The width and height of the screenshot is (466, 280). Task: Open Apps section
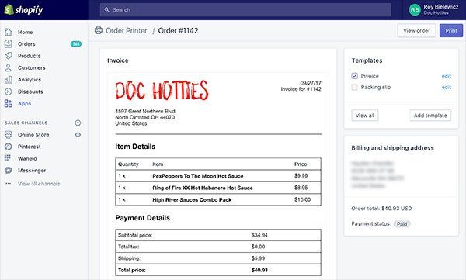(24, 103)
